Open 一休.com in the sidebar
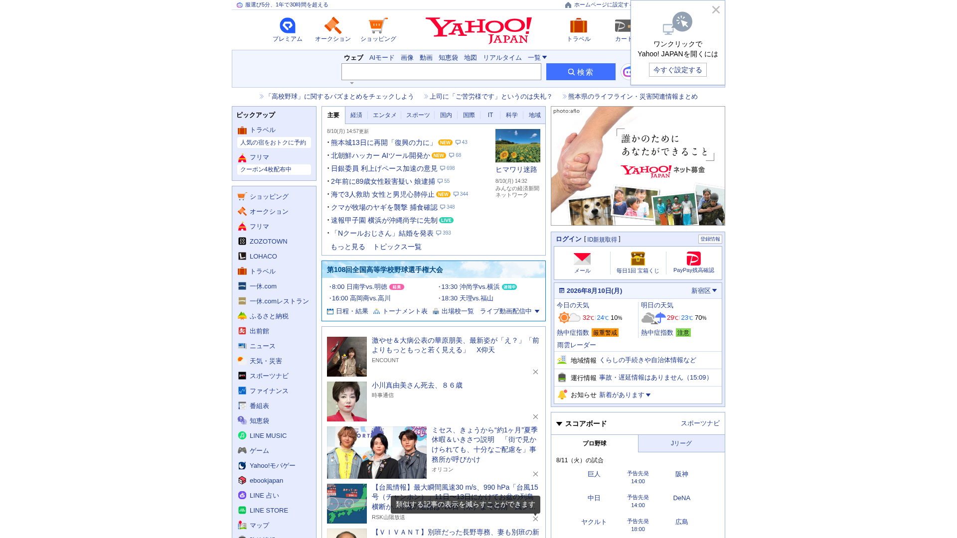 263,286
